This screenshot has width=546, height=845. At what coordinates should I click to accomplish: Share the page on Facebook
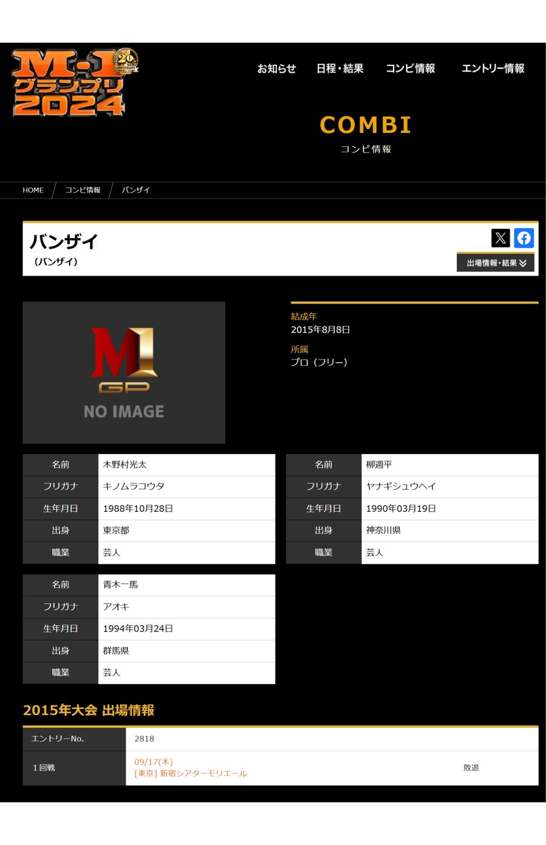click(x=523, y=238)
